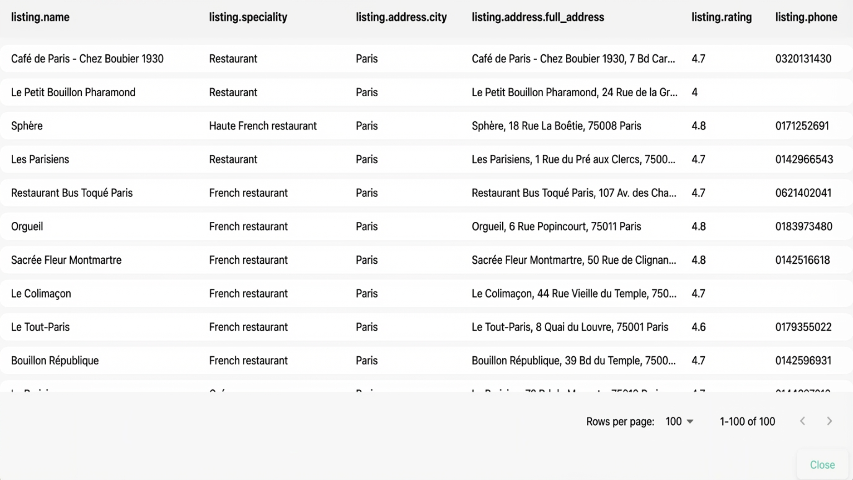Go to the next page arrow
Image resolution: width=853 pixels, height=480 pixels.
[829, 421]
